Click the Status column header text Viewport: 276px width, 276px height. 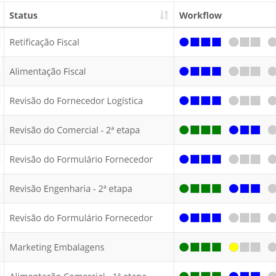tap(23, 16)
